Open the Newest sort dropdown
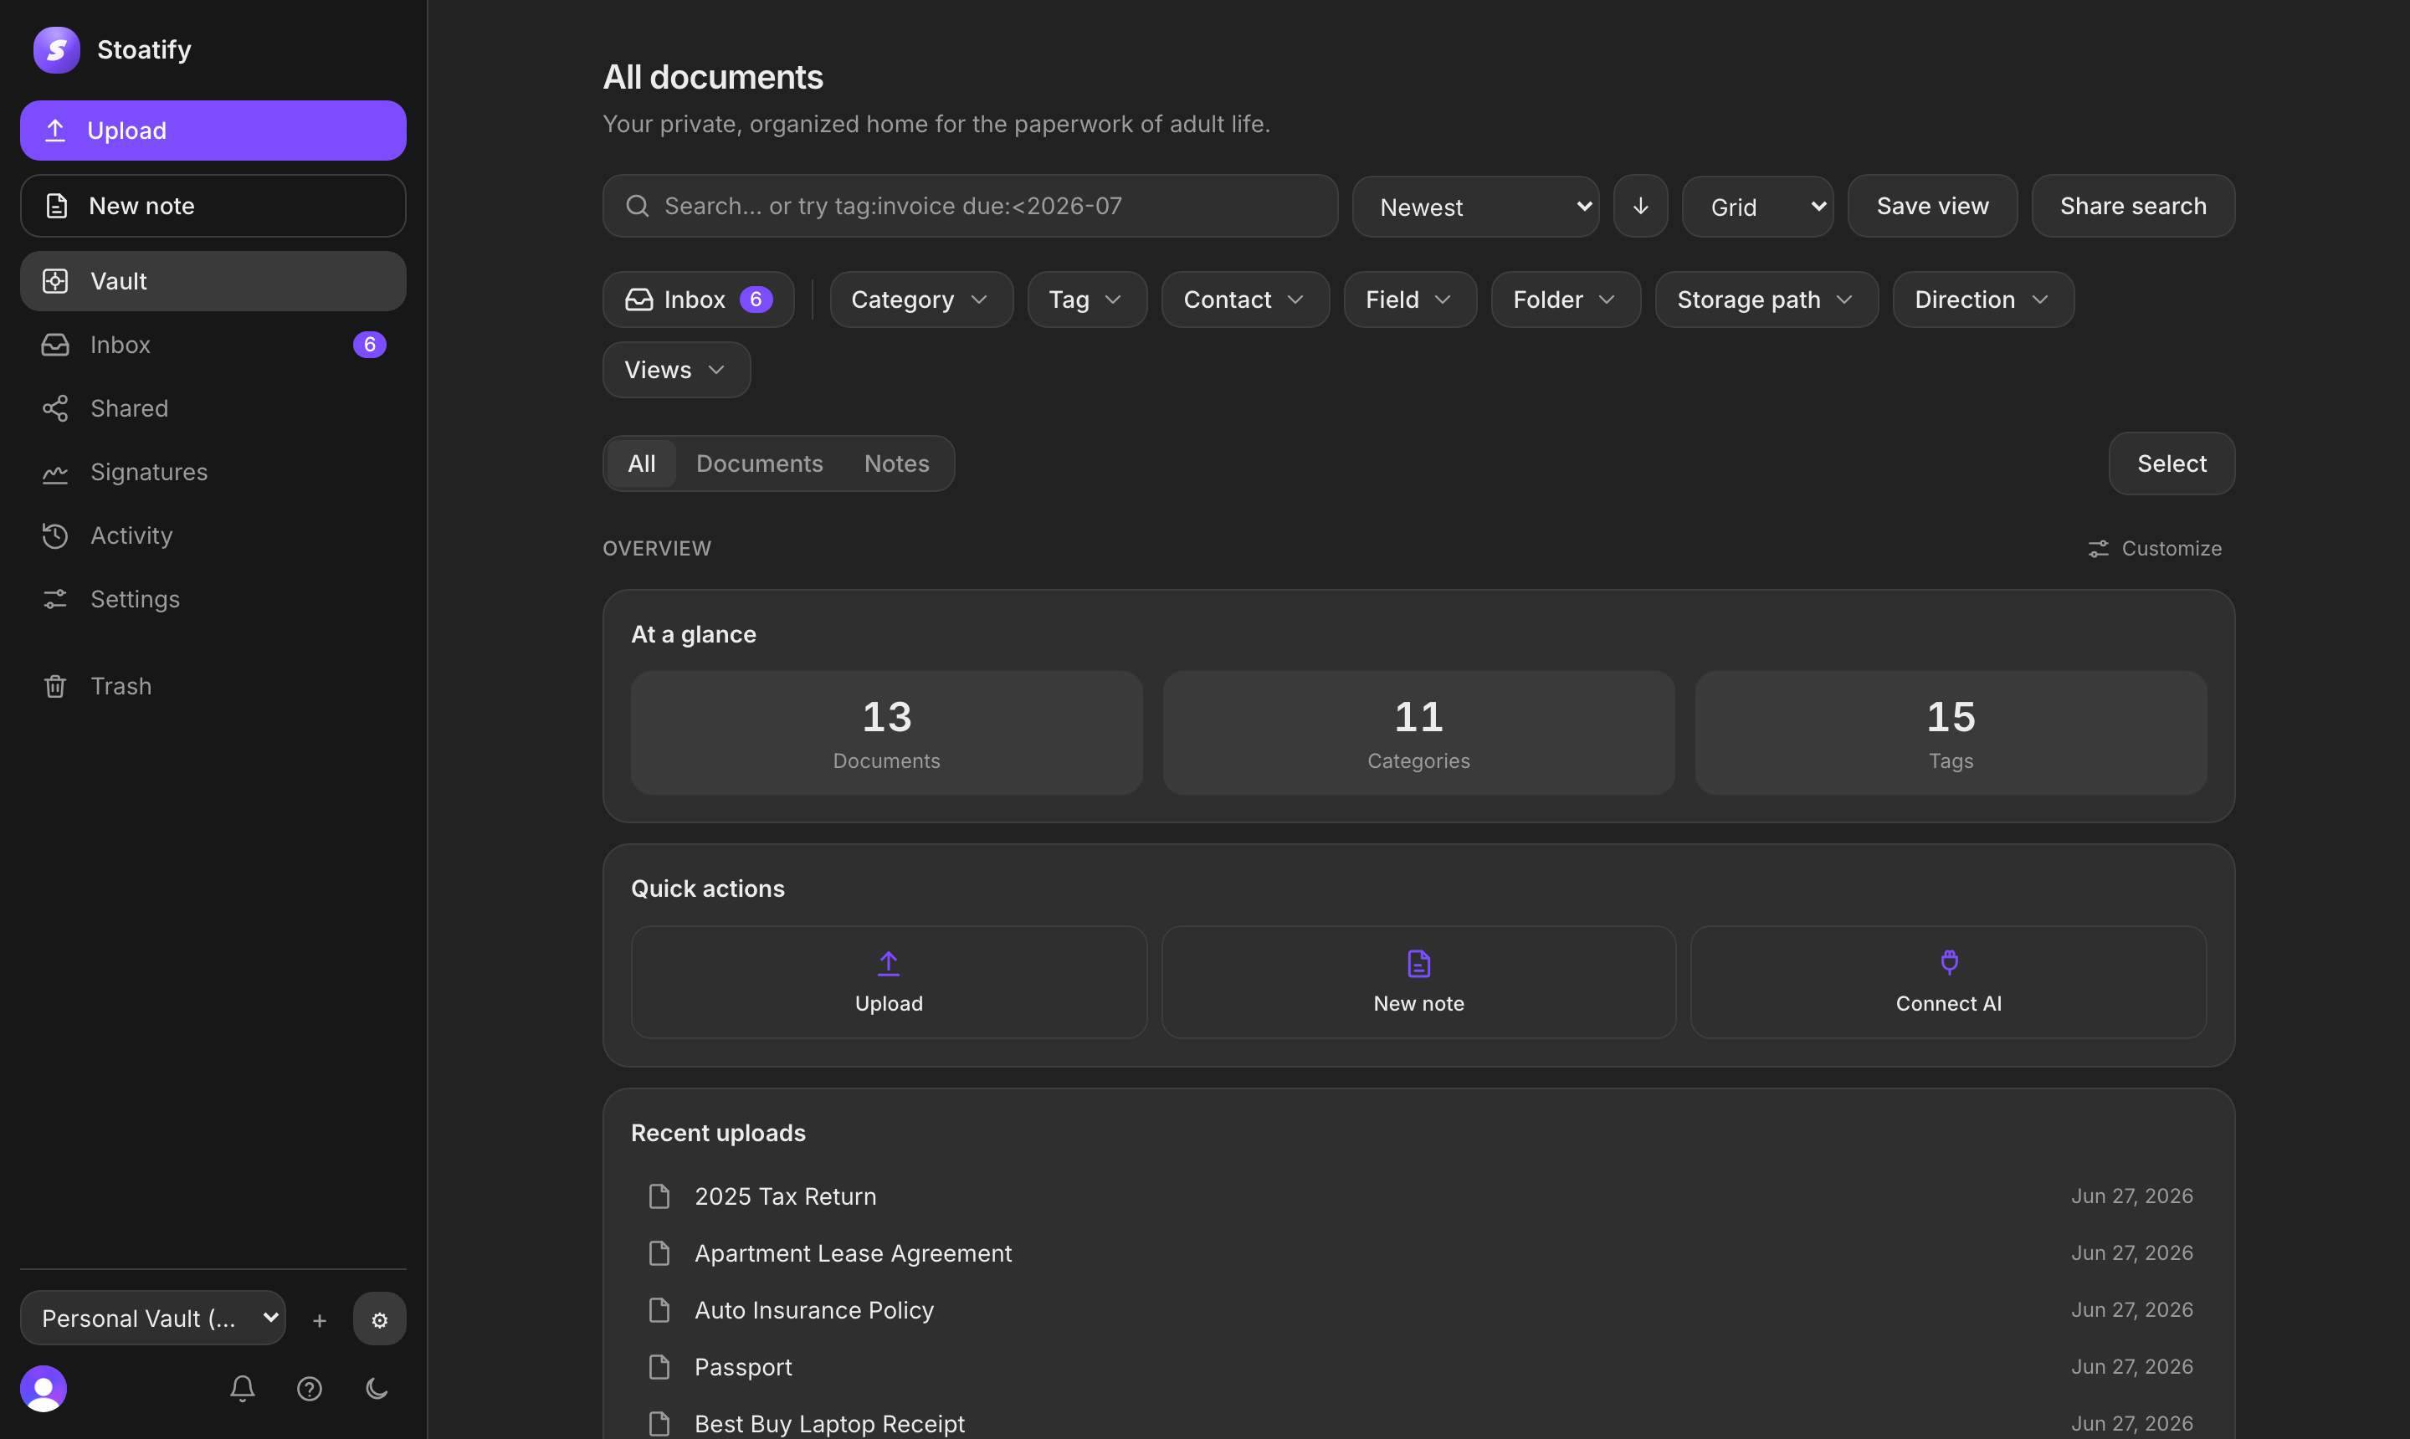2410x1439 pixels. [1475, 207]
